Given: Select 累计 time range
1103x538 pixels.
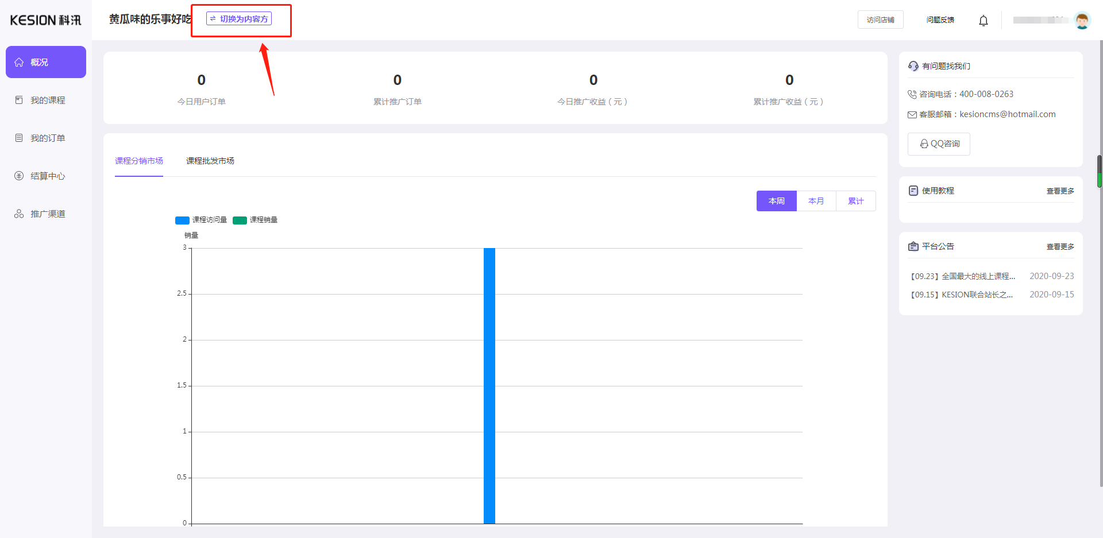Looking at the screenshot, I should coord(855,201).
